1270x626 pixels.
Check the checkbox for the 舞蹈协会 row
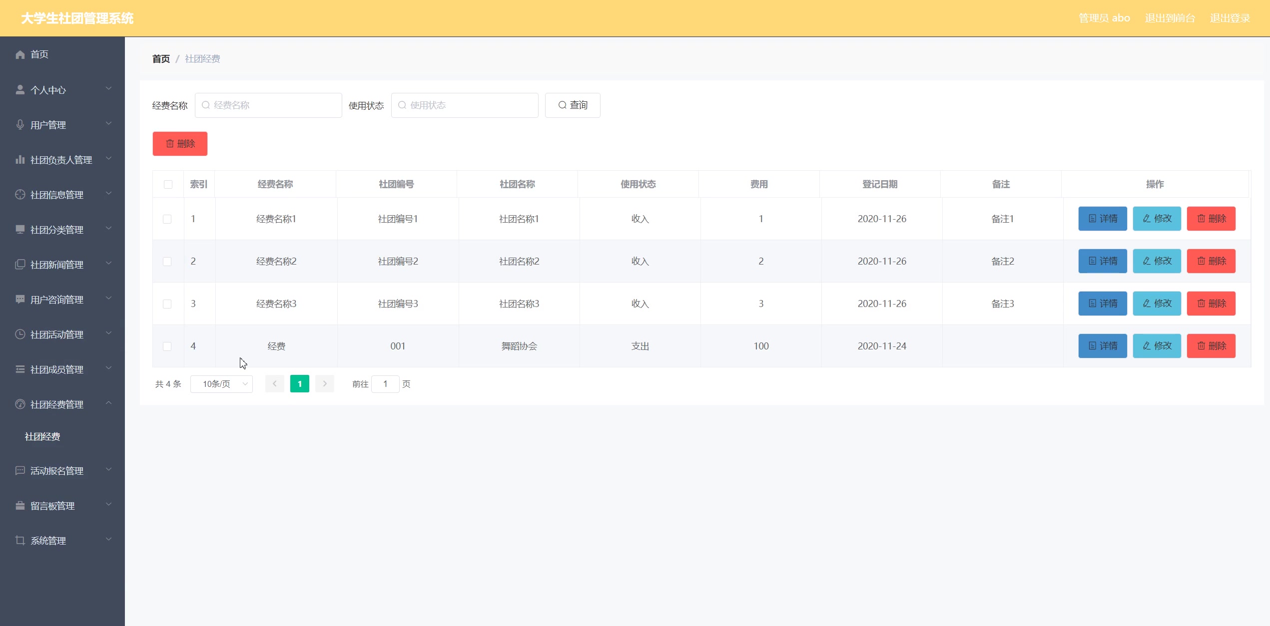tap(167, 346)
